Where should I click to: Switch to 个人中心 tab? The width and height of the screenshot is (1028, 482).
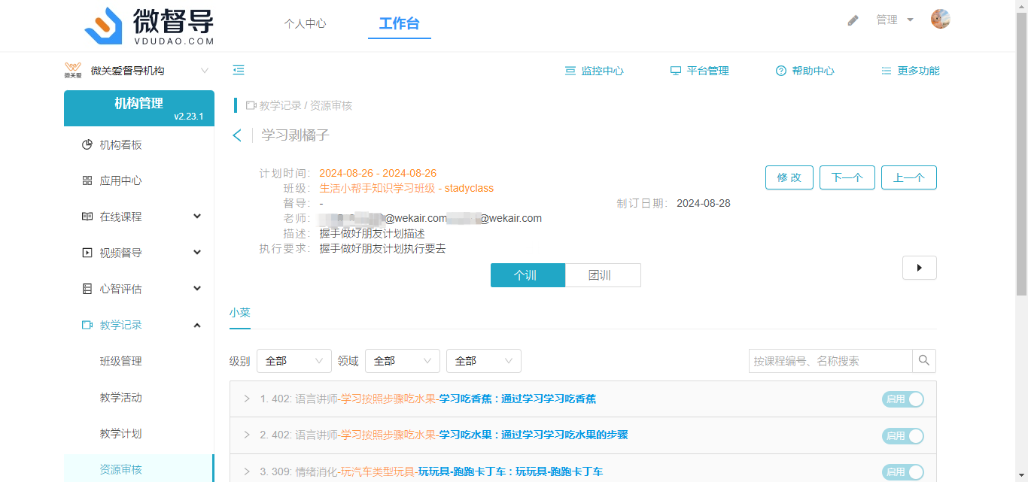coord(305,23)
